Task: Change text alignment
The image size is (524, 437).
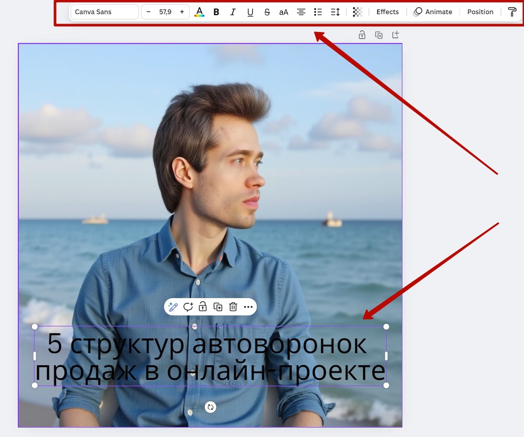Action: (301, 12)
